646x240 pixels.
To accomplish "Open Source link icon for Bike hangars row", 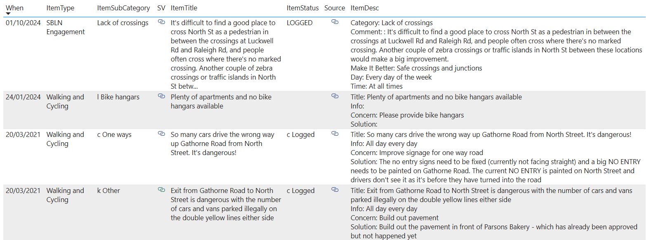I will (x=335, y=96).
